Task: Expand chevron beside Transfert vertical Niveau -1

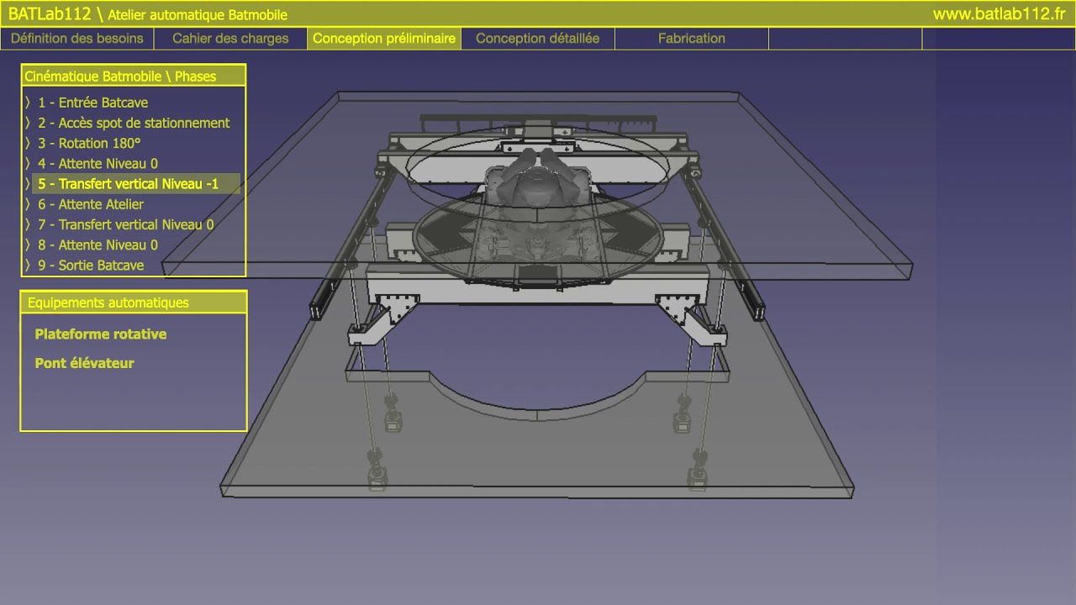Action: [x=28, y=183]
